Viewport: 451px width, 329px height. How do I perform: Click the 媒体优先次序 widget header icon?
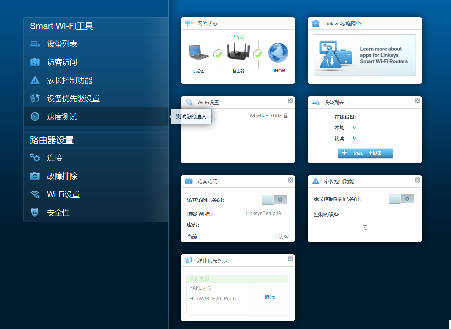click(189, 260)
